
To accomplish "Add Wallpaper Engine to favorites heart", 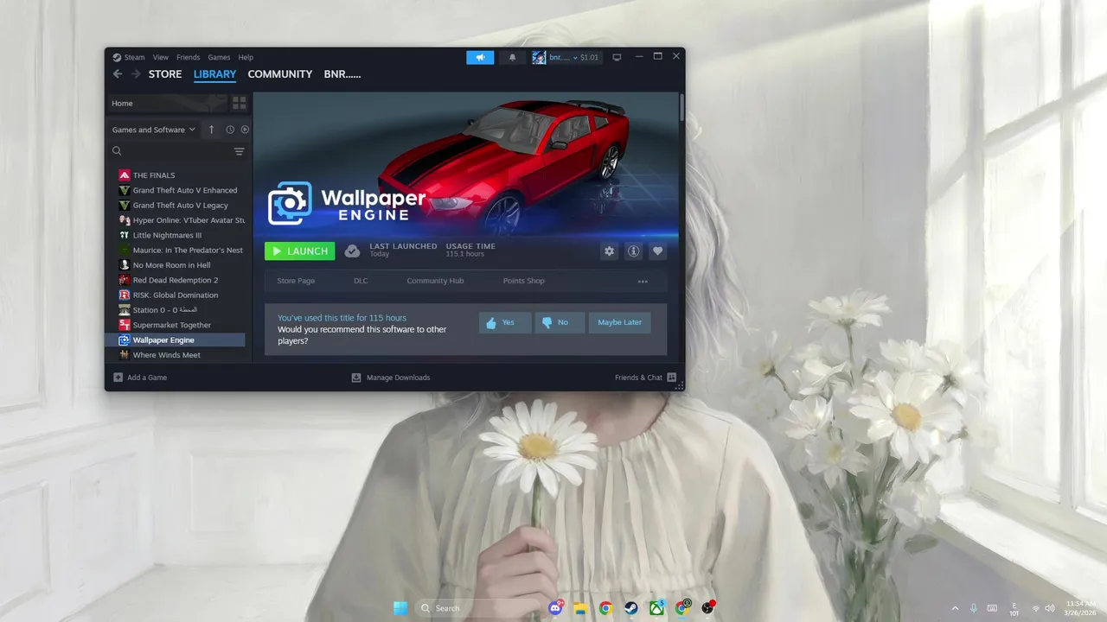I will (x=658, y=251).
